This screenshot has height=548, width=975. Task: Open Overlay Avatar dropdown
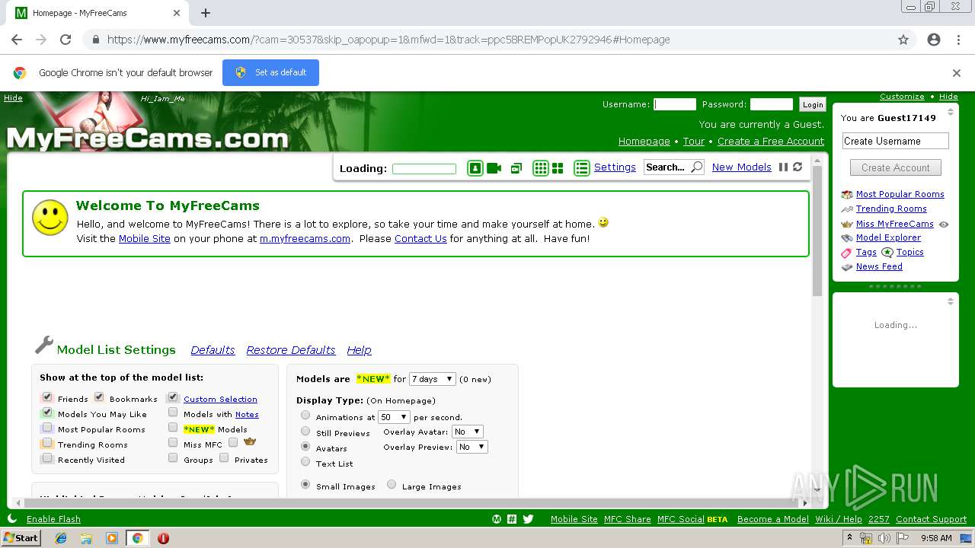tap(468, 432)
